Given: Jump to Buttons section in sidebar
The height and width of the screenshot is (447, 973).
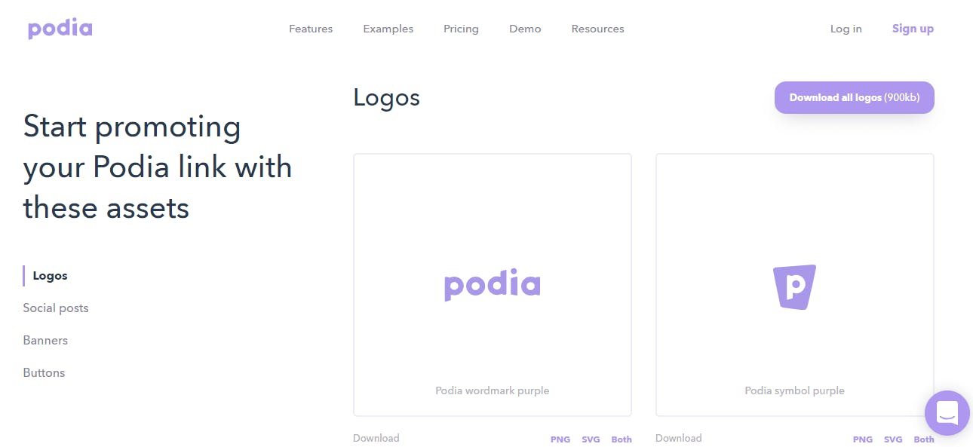Looking at the screenshot, I should point(44,373).
